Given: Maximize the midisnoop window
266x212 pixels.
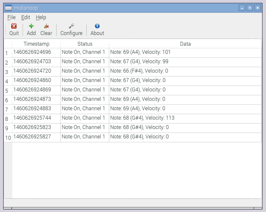Looking at the screenshot, I should 250,8.
